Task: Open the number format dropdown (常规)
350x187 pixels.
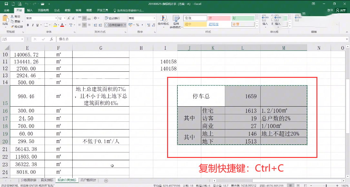Action: [x=154, y=18]
